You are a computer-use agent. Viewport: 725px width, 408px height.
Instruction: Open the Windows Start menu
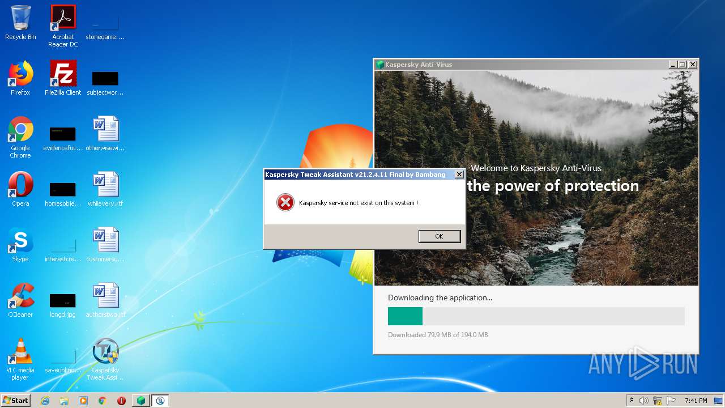16,400
